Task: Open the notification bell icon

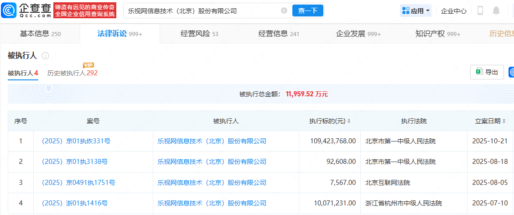Action: click(x=496, y=10)
